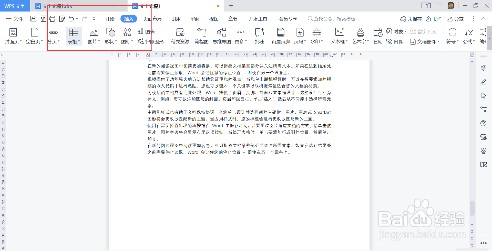Click the 查找命令 search box

coord(331,19)
